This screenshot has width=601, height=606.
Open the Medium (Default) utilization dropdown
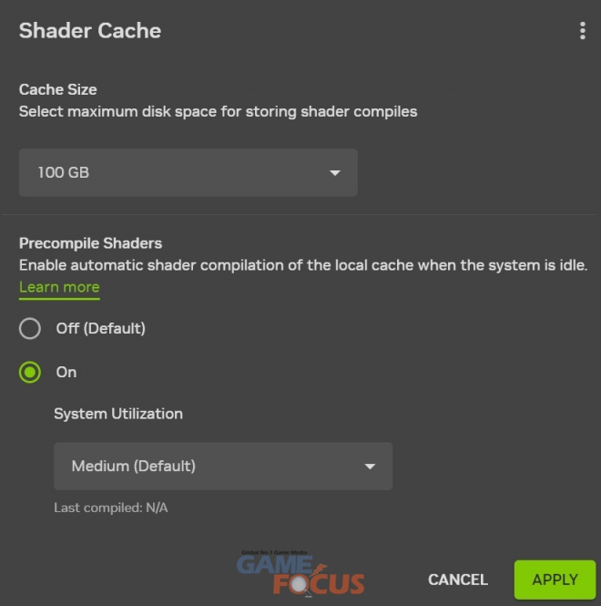coord(222,467)
